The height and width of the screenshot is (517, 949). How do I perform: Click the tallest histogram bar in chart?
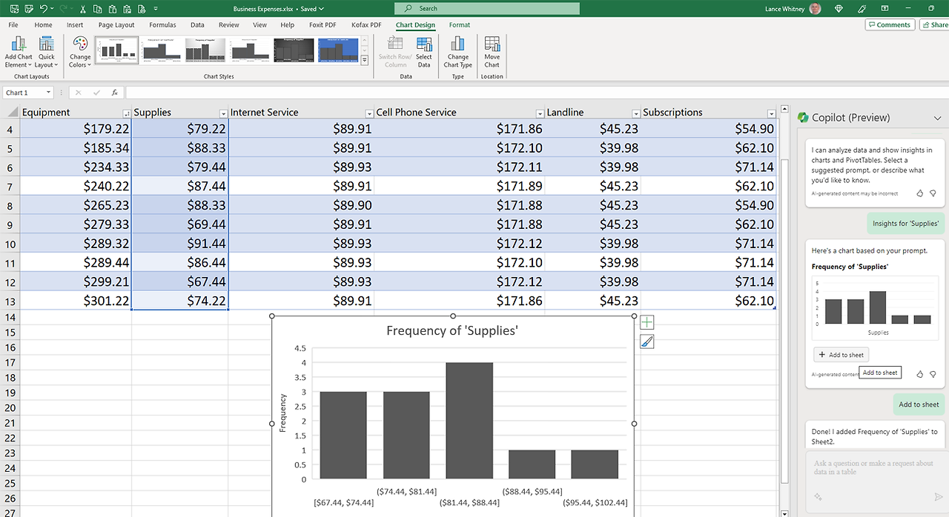[469, 421]
